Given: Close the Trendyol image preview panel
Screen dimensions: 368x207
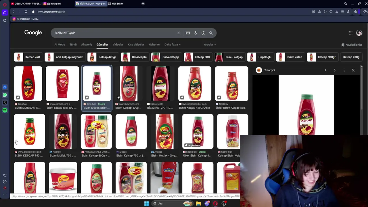Looking at the screenshot, I should coord(353,70).
